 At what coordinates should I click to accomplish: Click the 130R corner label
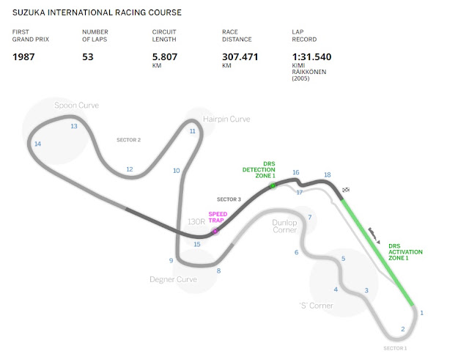[x=196, y=222]
